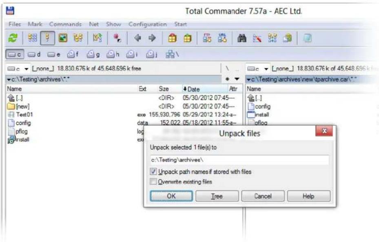Show the directory tree view icon

78,38
